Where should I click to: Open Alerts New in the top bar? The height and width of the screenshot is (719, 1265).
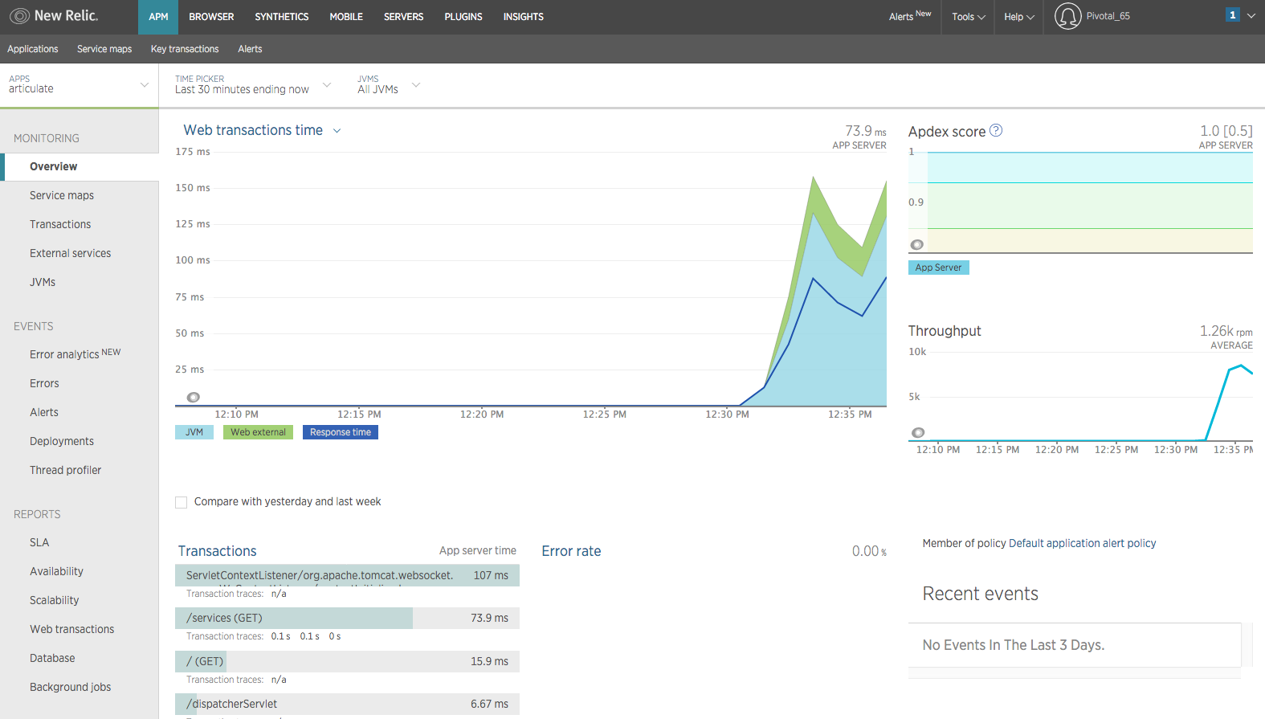[x=910, y=16]
